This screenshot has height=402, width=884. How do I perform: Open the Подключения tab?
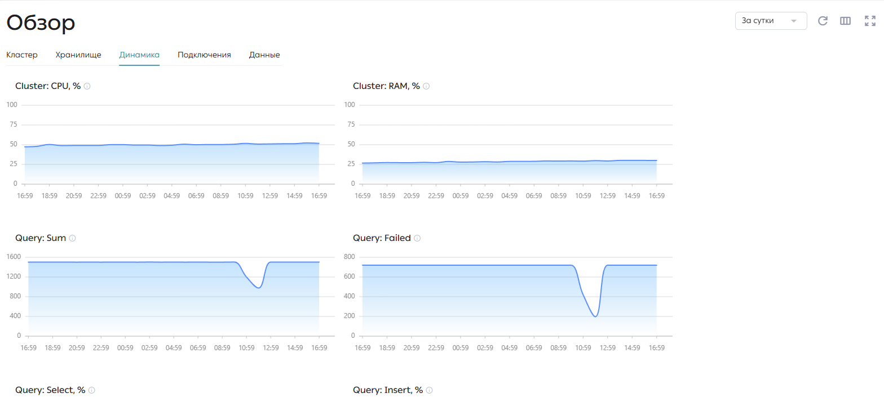[x=204, y=55]
